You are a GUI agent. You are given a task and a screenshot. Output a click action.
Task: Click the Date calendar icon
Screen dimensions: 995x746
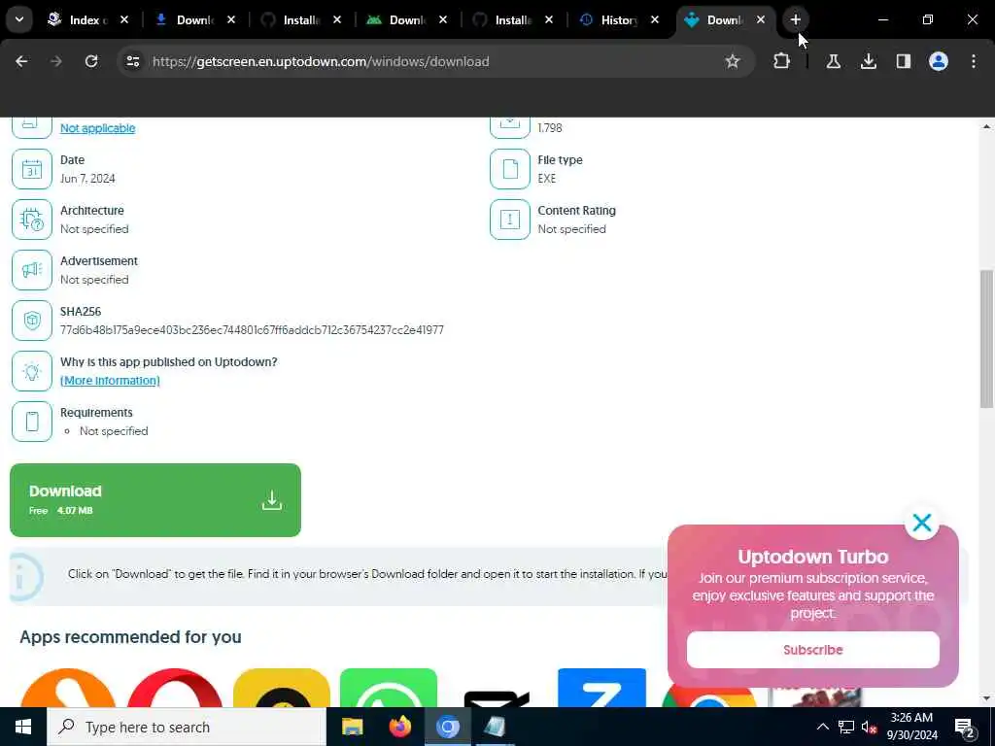[32, 169]
